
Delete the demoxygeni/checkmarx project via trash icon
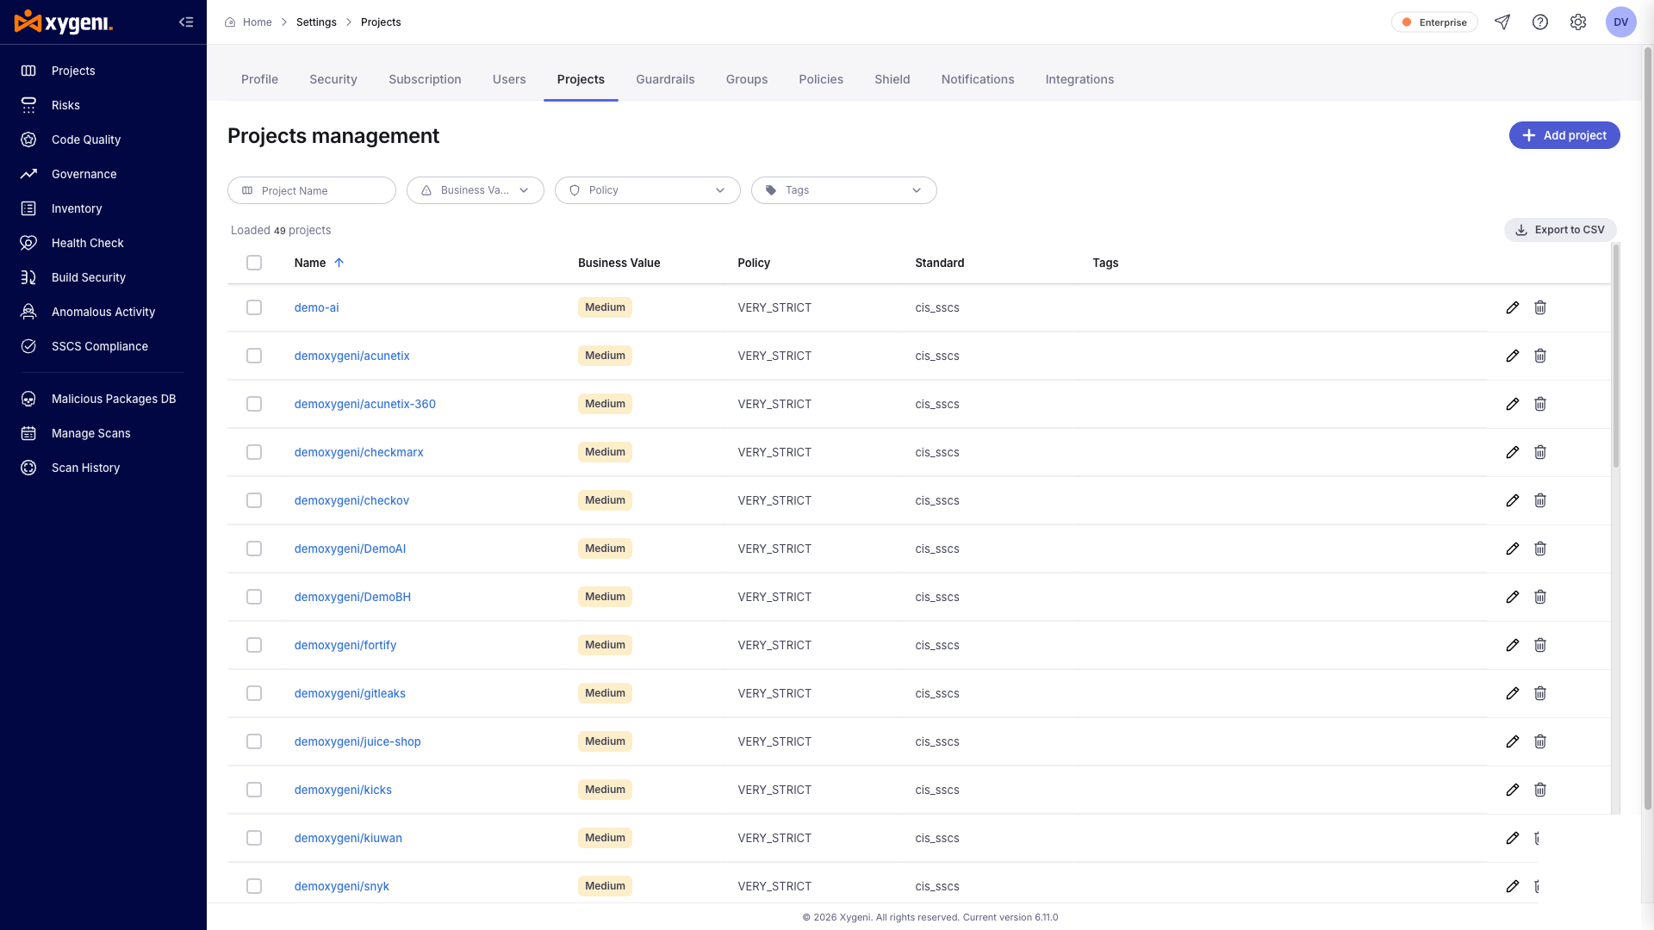1540,452
